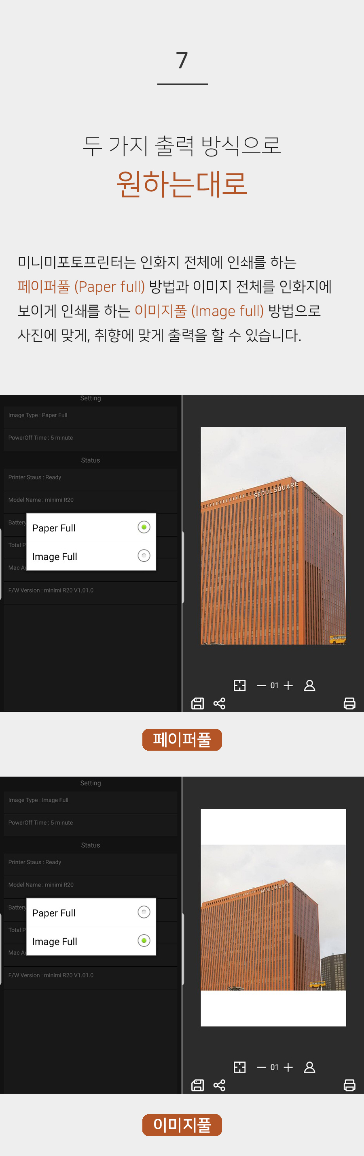This screenshot has width=364, height=1156.
Task: Select the unchecked Paper Full radio button
Action: pos(144,912)
